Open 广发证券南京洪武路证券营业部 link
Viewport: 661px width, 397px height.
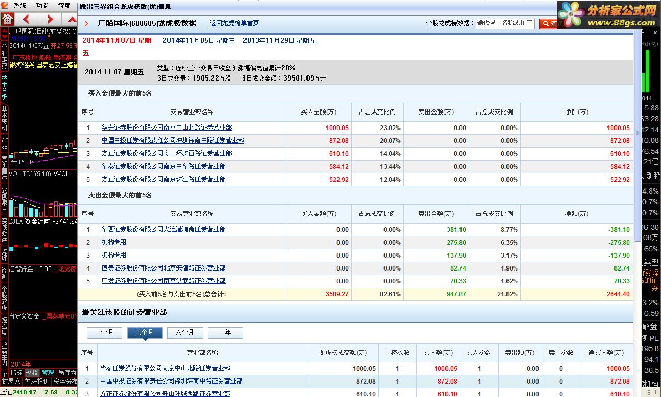pyautogui.click(x=163, y=281)
